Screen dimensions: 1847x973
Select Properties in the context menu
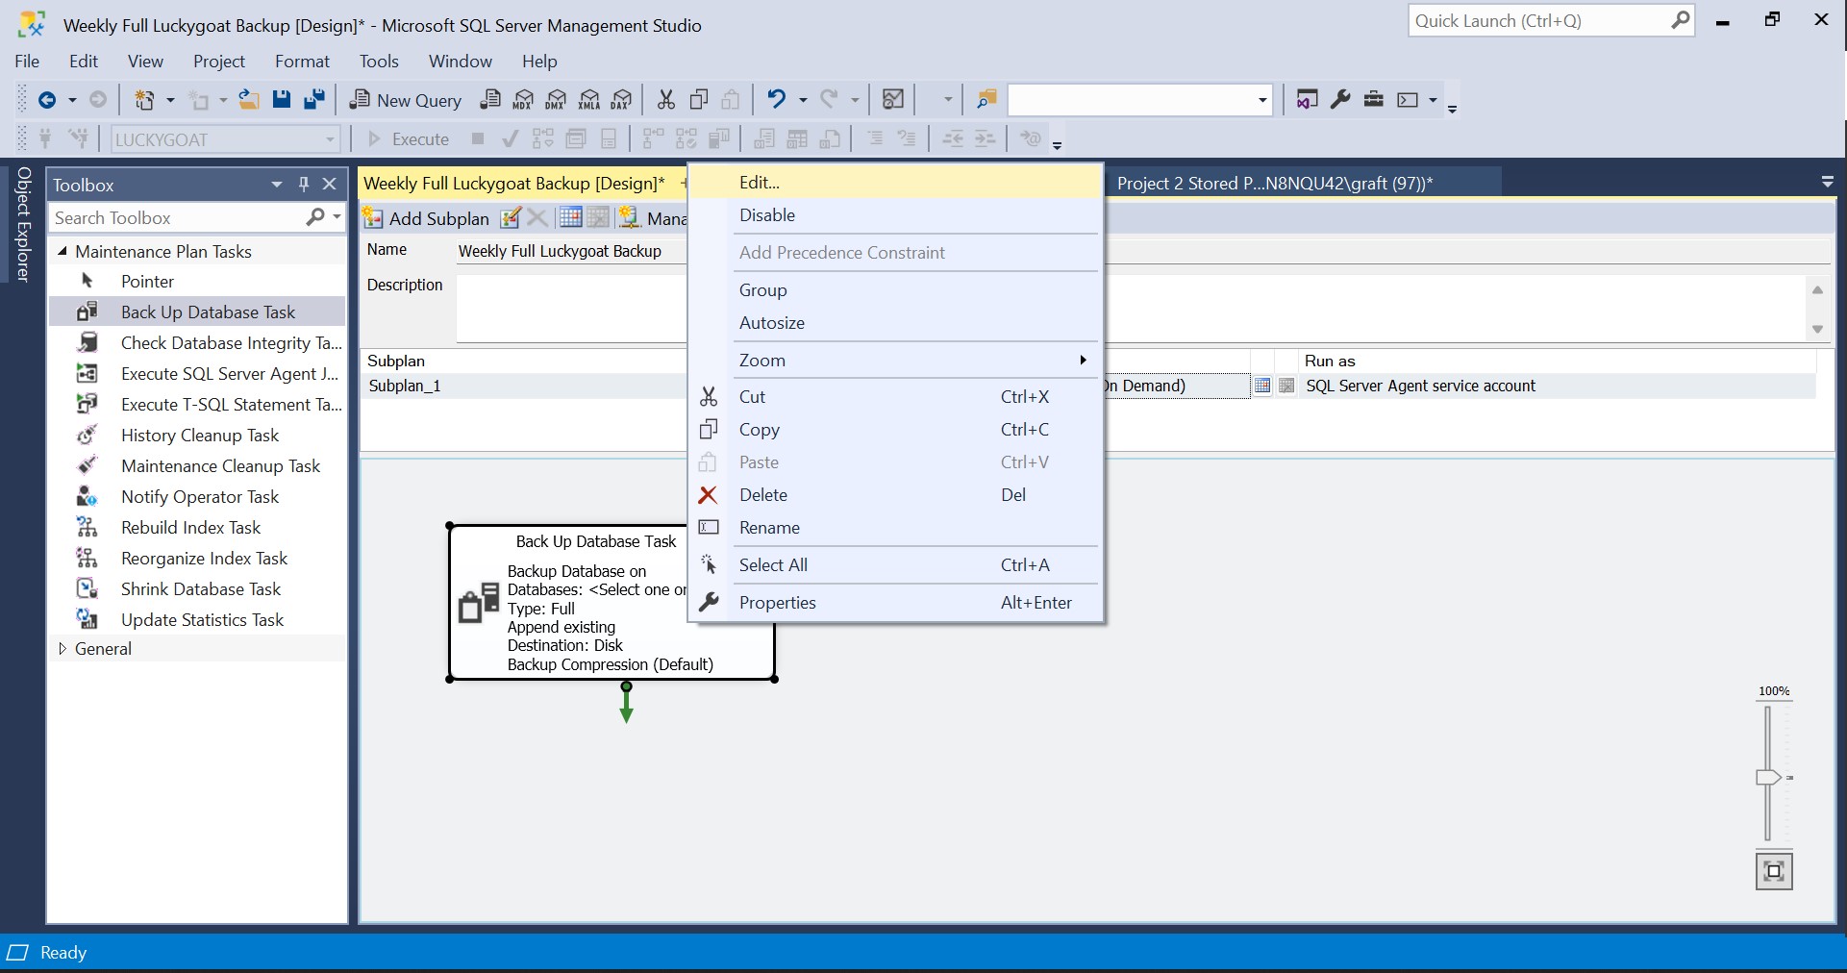click(x=777, y=603)
